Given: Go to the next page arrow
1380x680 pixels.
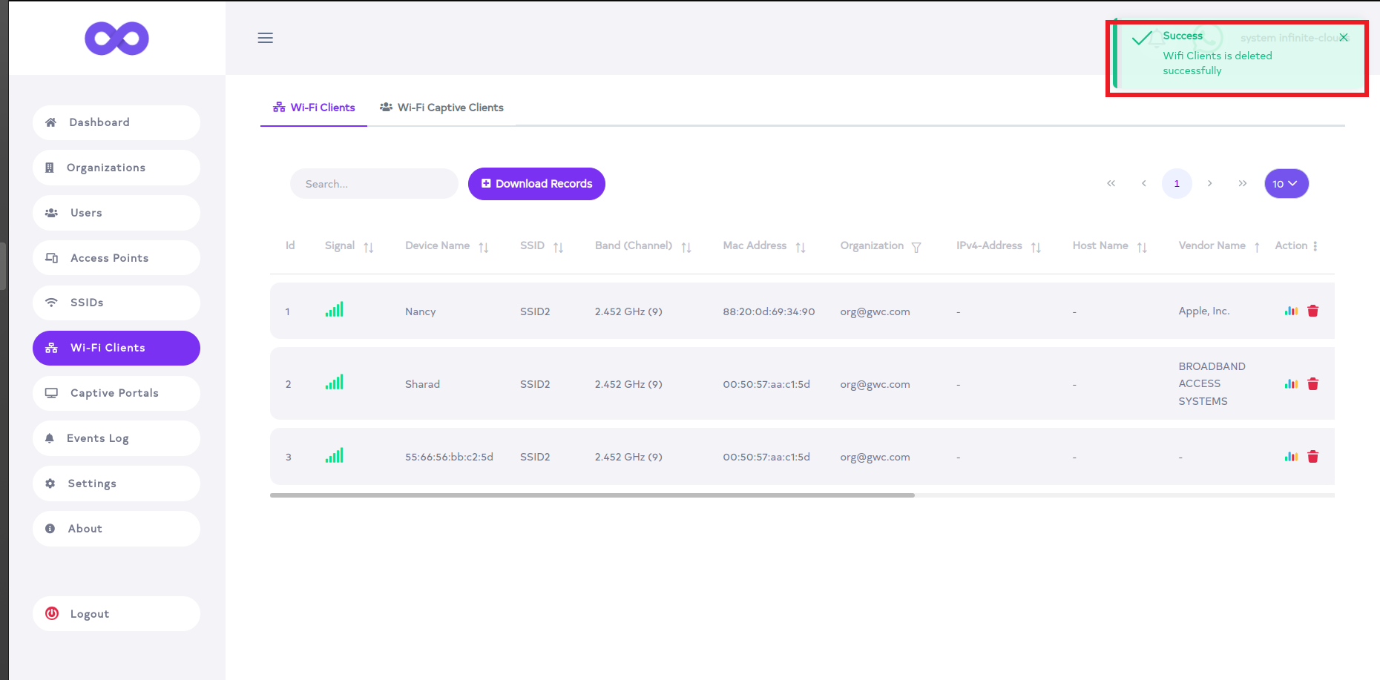Looking at the screenshot, I should coord(1209,184).
